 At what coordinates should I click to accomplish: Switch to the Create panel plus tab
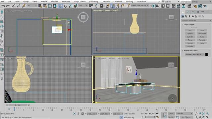point(183,12)
